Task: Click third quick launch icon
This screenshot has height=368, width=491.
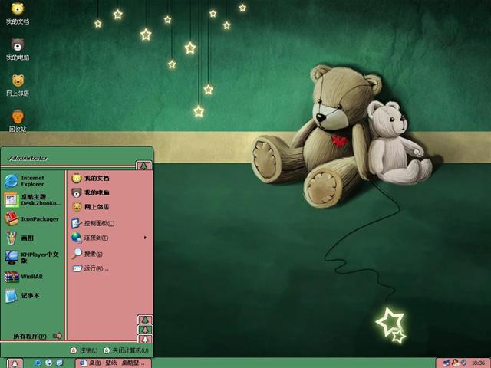Action: pos(60,363)
